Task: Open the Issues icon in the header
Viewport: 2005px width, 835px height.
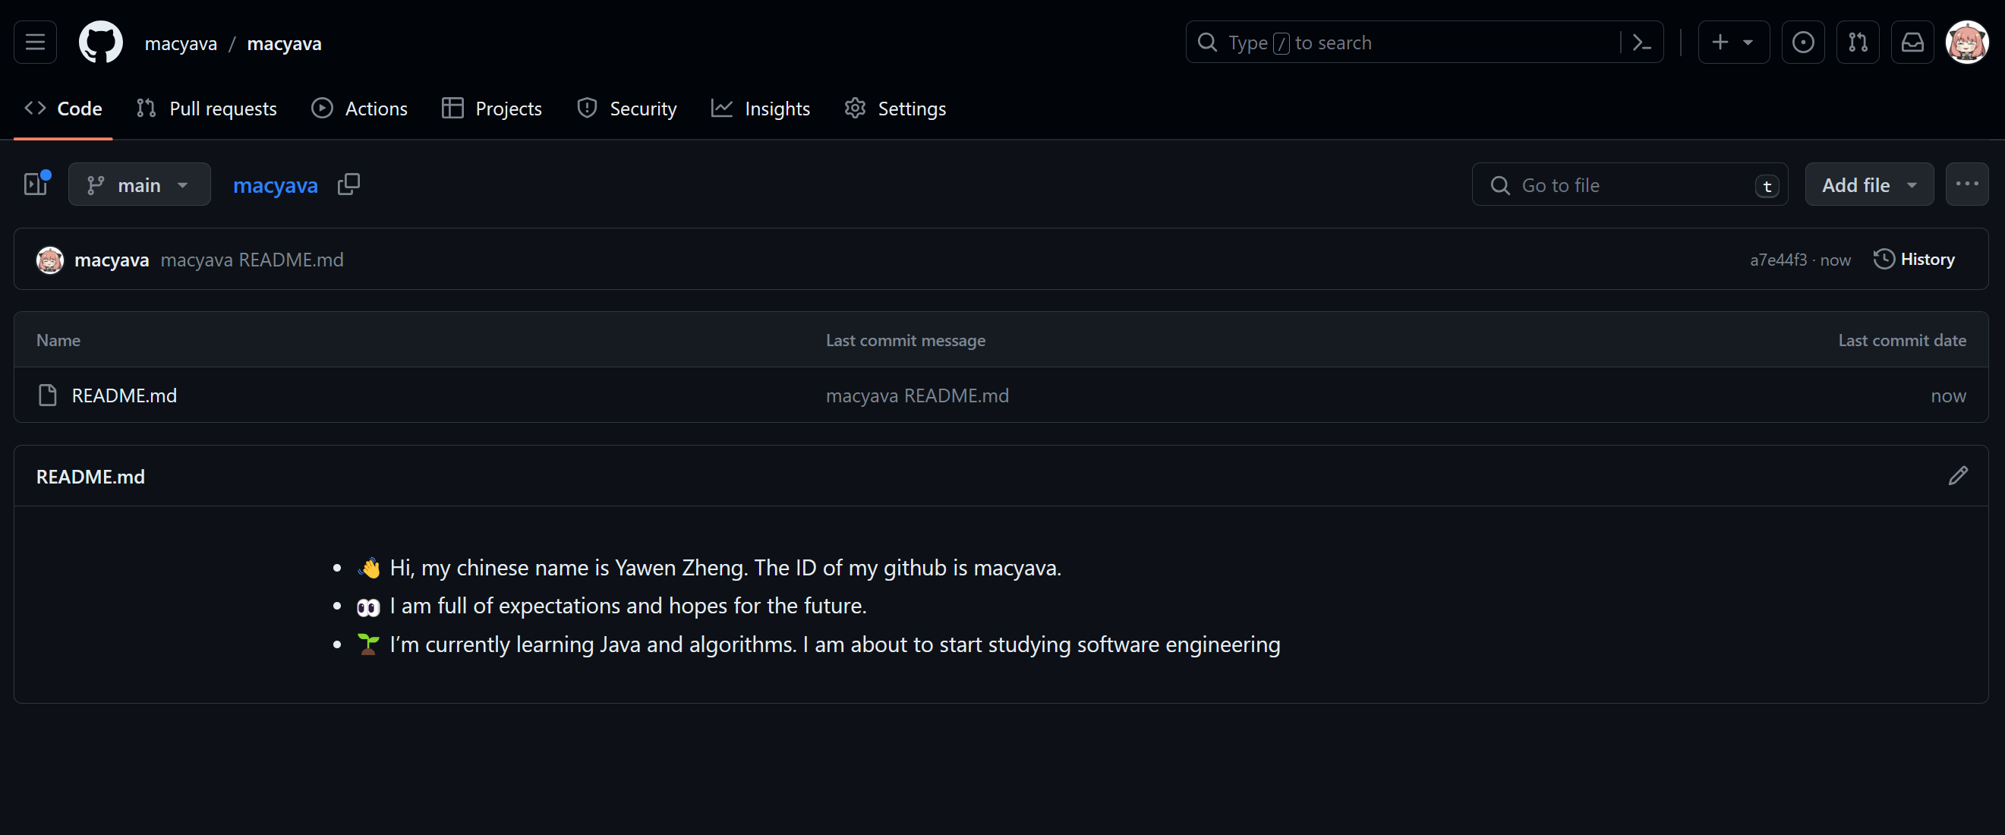Action: 1802,42
